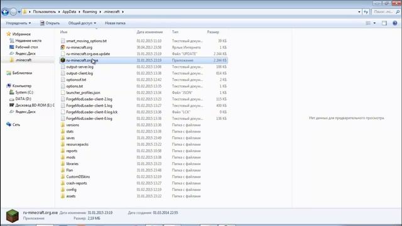
Task: Select ForgeModLoader-client-0.log.lck file name
Action: pos(92,112)
